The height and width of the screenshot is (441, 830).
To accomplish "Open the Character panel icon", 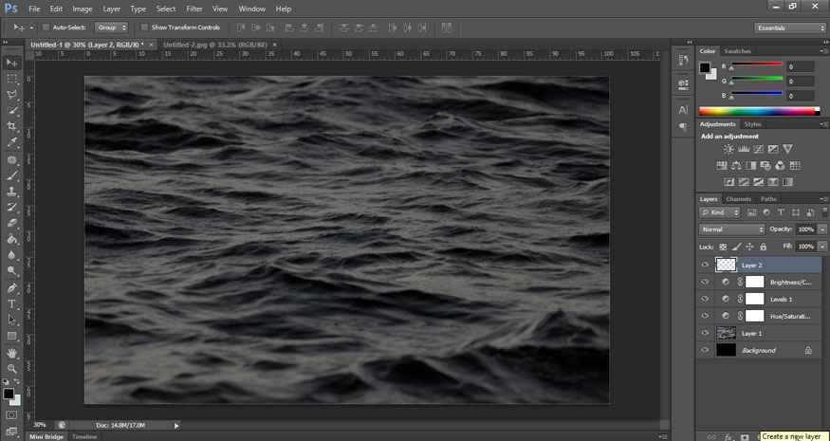I will (x=683, y=110).
